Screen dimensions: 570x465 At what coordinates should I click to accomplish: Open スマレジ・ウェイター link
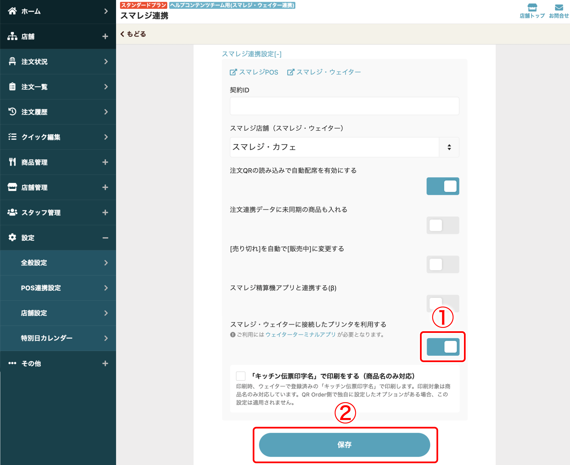click(324, 72)
